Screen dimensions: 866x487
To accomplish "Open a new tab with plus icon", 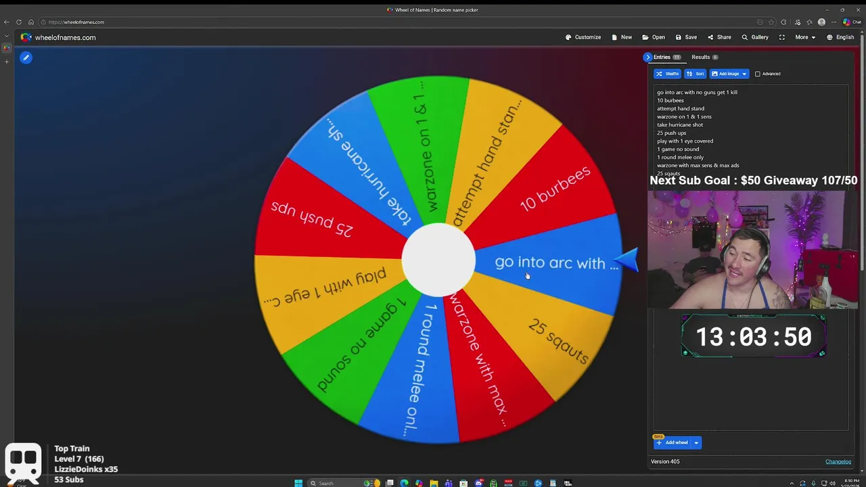I will [x=7, y=62].
